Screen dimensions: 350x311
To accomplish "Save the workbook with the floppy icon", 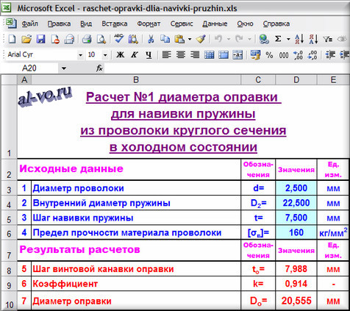I will [x=41, y=39].
